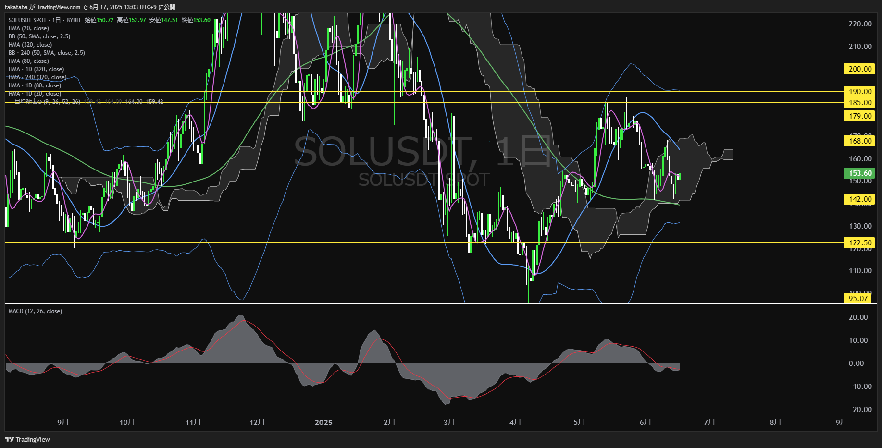Click the 142.00 yellow price label
Screen dimensions: 882x448
pyautogui.click(x=860, y=199)
